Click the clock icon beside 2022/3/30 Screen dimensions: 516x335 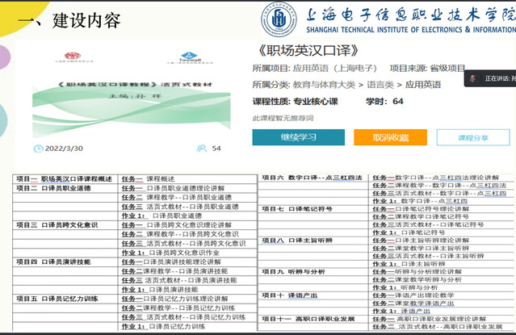point(37,149)
